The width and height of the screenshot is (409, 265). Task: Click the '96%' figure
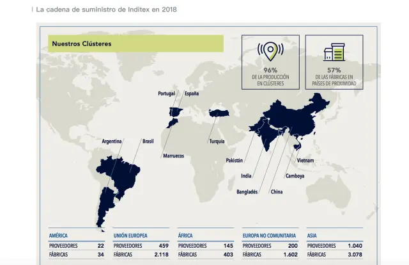[x=270, y=70]
